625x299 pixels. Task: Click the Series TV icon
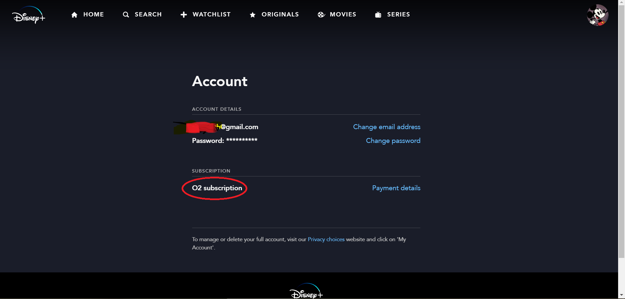point(378,15)
